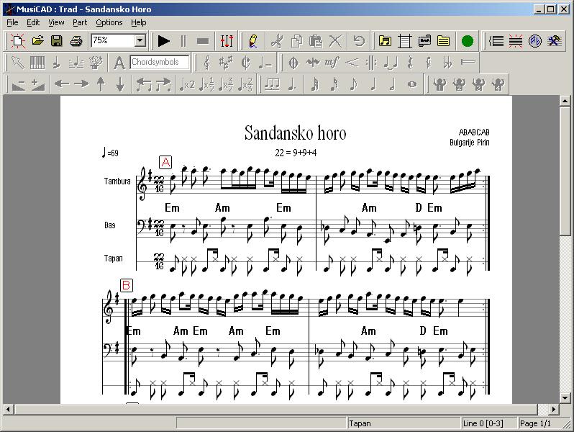Select half note duration
This screenshot has width=574, height=432.
[x=393, y=84]
